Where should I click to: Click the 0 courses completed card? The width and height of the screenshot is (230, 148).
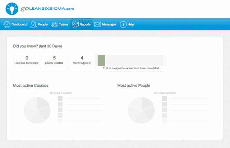pos(27,62)
